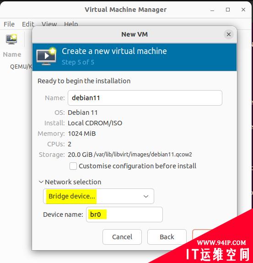The image size is (253, 263).
Task: Minimize the Virtual Machine Manager window
Action: coord(212,10)
